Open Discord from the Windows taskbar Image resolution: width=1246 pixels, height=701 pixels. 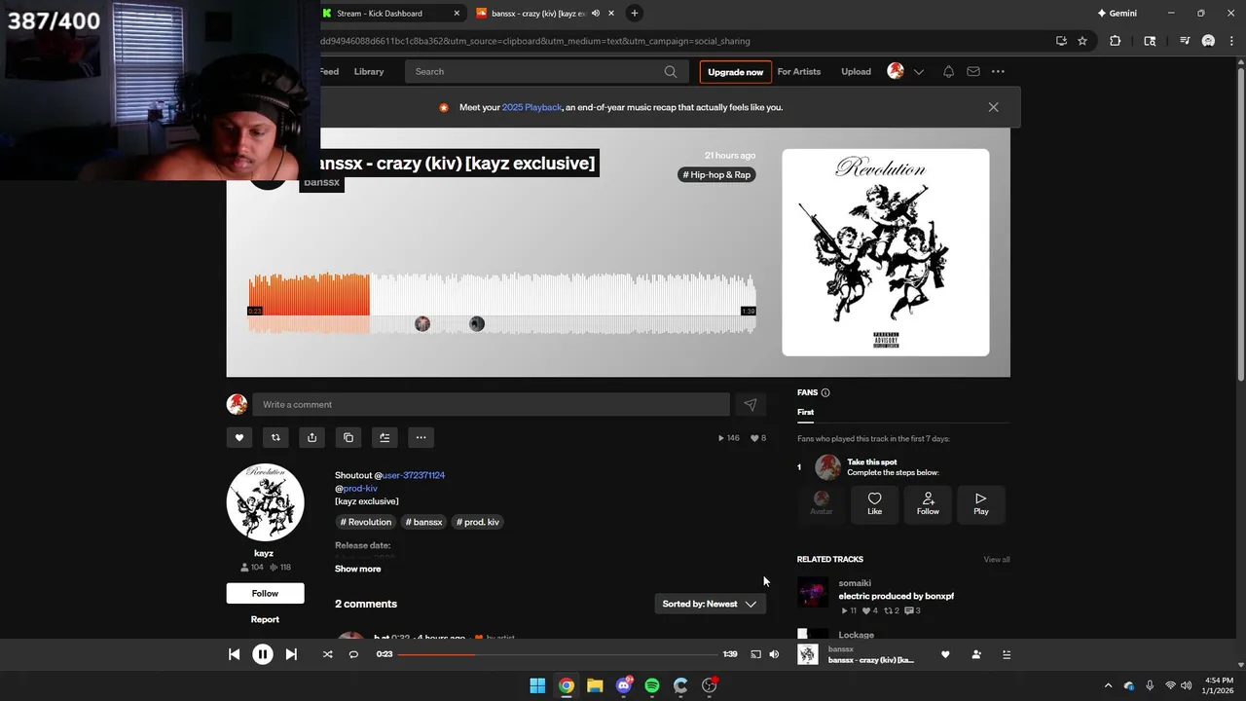click(x=624, y=685)
